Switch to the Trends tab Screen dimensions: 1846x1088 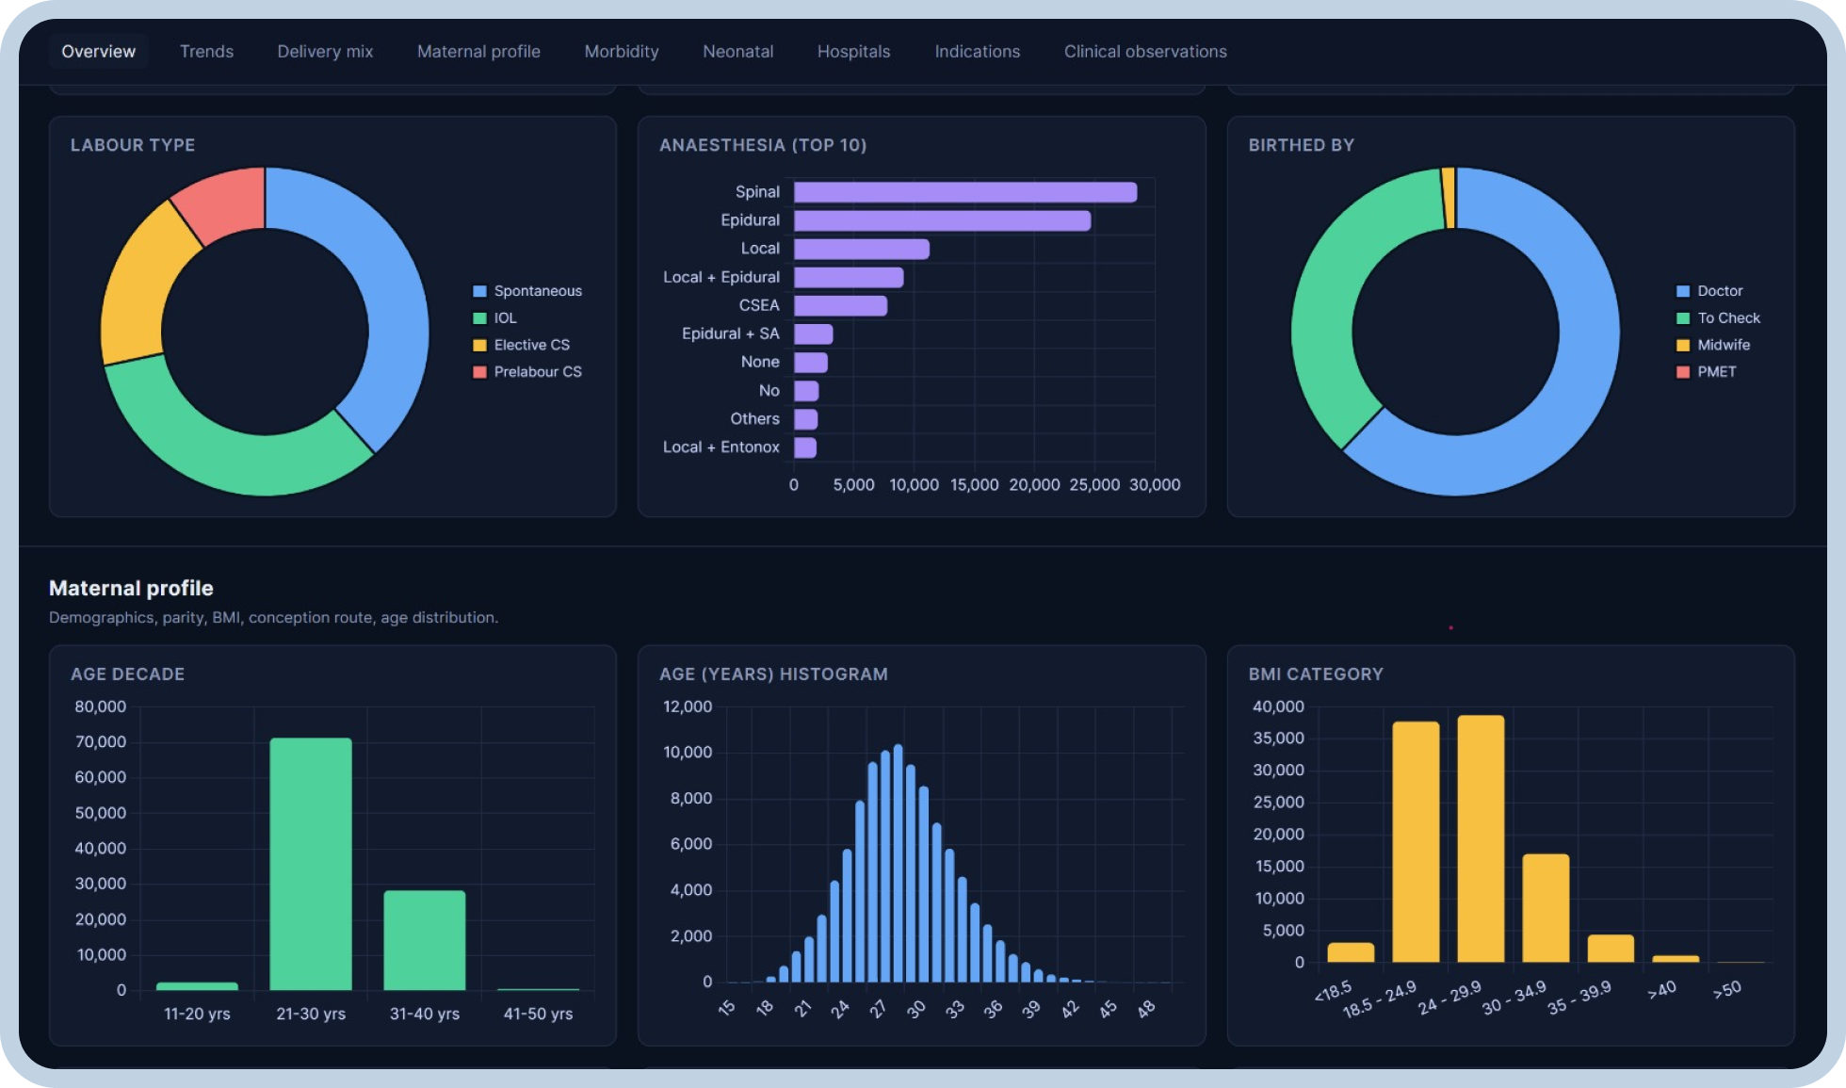tap(206, 52)
